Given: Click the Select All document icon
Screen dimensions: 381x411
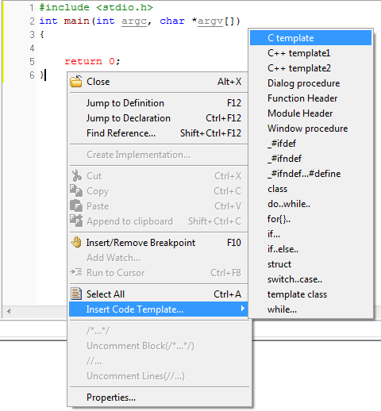Looking at the screenshot, I should pos(76,294).
